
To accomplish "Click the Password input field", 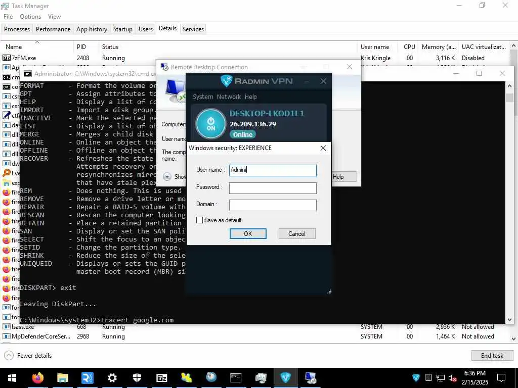I will click(x=273, y=188).
